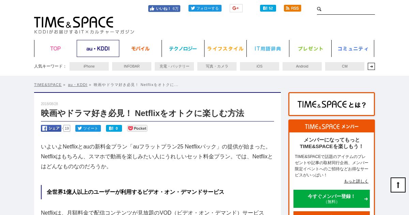Click the search magnifier icon
This screenshot has width=409, height=215.
(x=319, y=9)
